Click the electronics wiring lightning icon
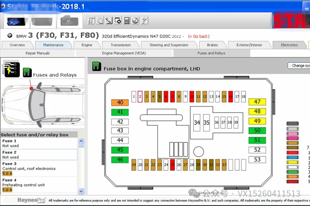Image resolution: width=310 pixels, height=206 pixels. click(x=11, y=69)
